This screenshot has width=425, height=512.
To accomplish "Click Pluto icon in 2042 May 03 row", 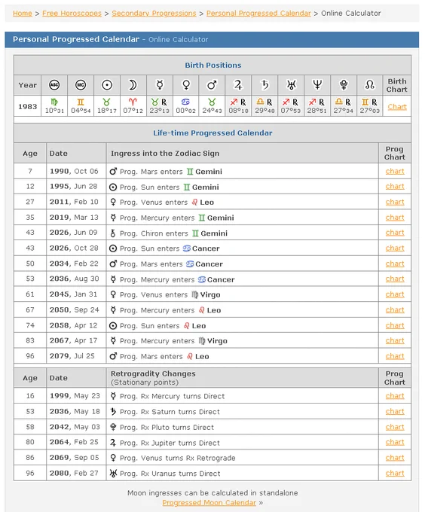I will [x=113, y=427].
